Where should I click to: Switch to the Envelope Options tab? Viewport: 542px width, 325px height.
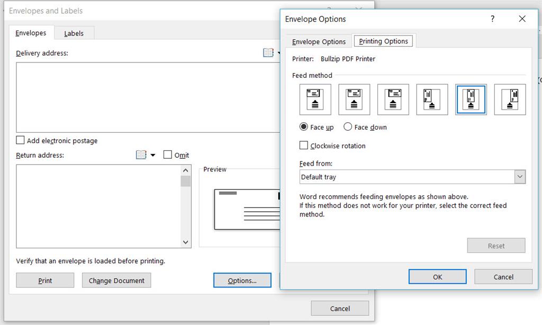pos(319,42)
